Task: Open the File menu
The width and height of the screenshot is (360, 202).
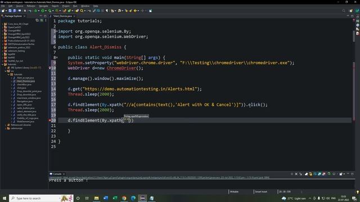Action: (x=3, y=6)
